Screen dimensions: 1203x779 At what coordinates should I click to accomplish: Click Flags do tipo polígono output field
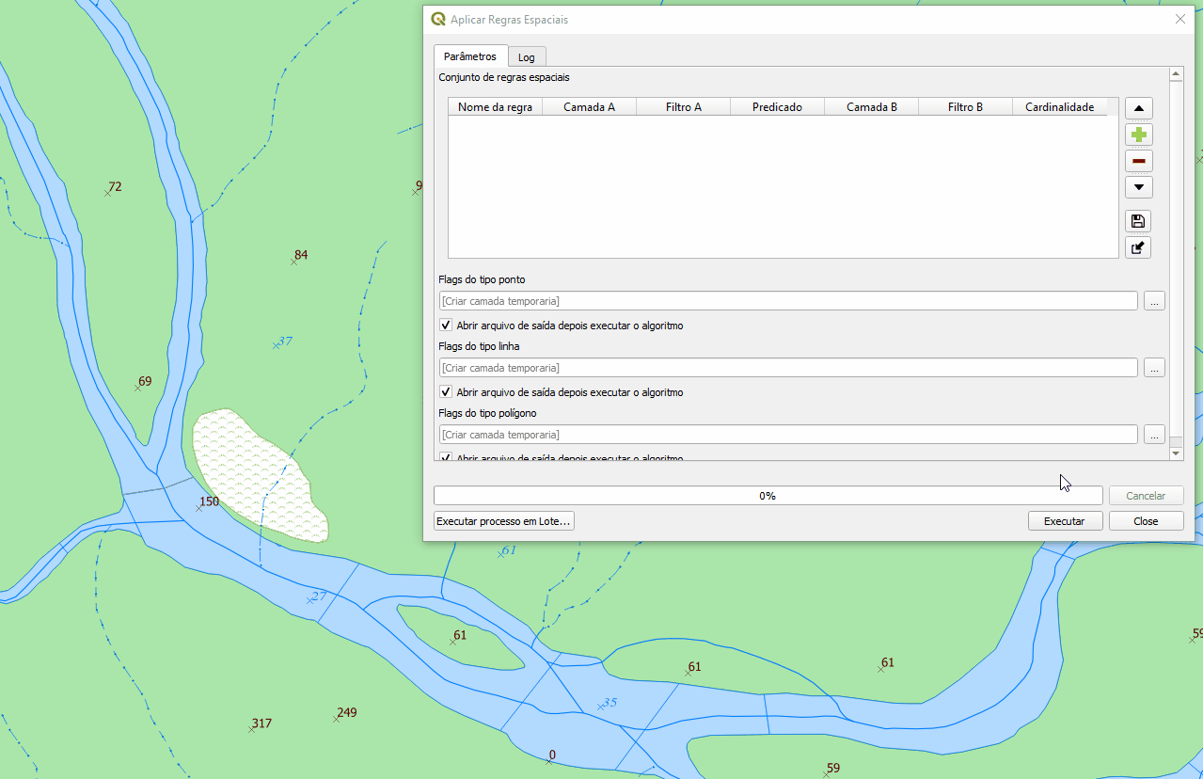(788, 435)
